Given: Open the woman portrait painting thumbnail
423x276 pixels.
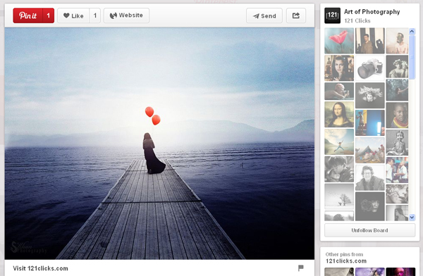Looking at the screenshot, I should [339, 68].
